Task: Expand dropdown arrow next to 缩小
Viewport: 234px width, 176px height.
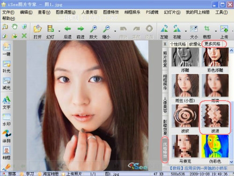Action: tap(115, 31)
